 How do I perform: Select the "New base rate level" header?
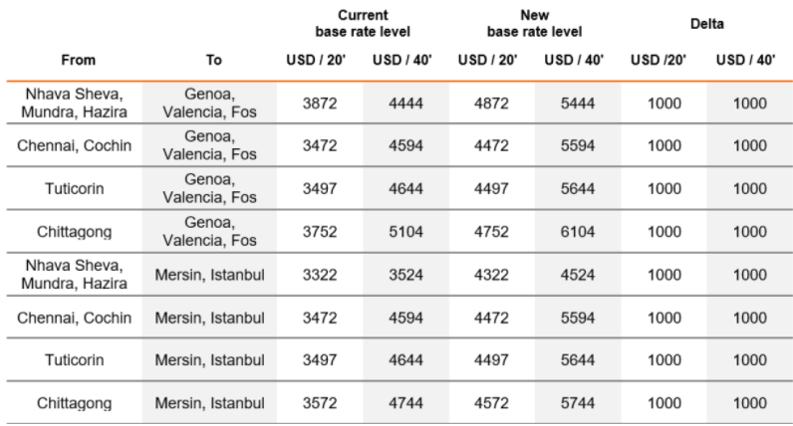point(533,24)
